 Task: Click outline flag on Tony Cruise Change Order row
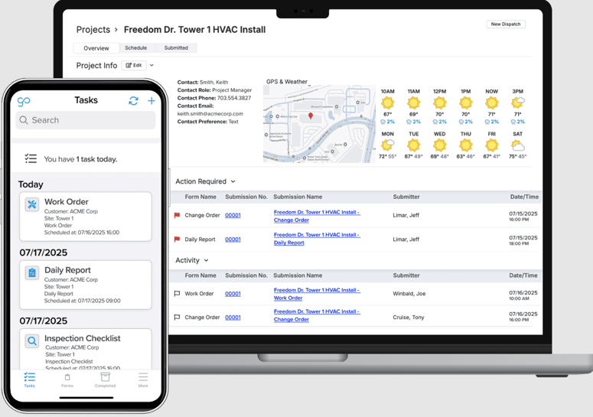177,318
